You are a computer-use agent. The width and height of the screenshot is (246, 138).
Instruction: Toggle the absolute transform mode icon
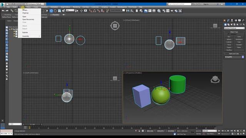coord(143,131)
